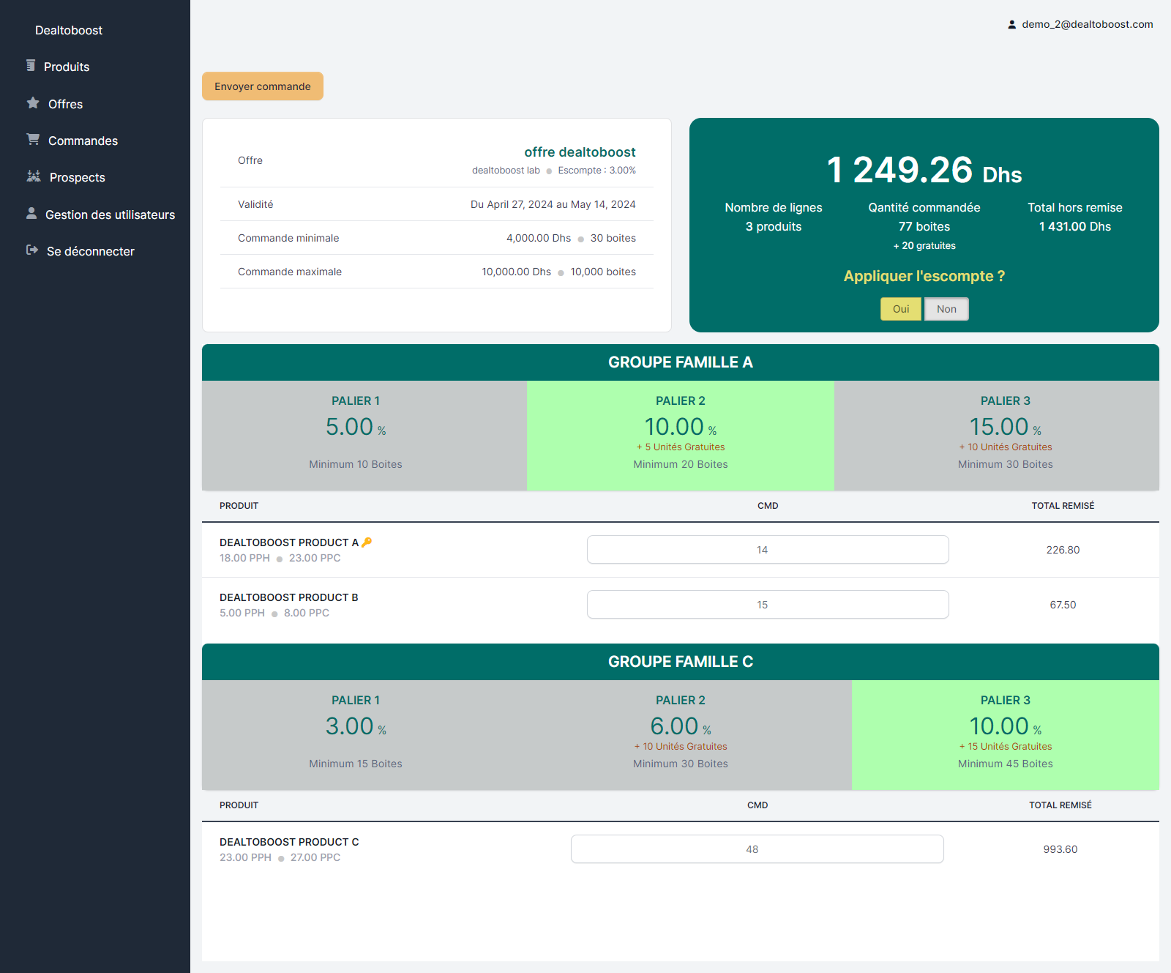Image resolution: width=1171 pixels, height=973 pixels.
Task: Click the 226.80 total remisé value
Action: click(1063, 550)
